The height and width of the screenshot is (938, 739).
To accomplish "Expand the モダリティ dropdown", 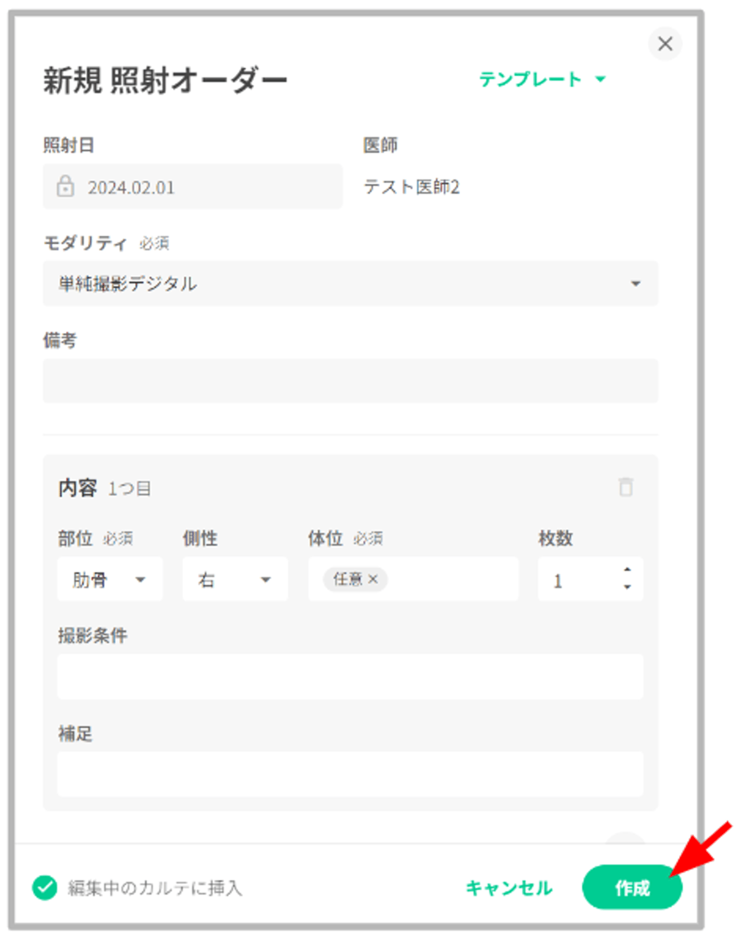I will coord(350,283).
